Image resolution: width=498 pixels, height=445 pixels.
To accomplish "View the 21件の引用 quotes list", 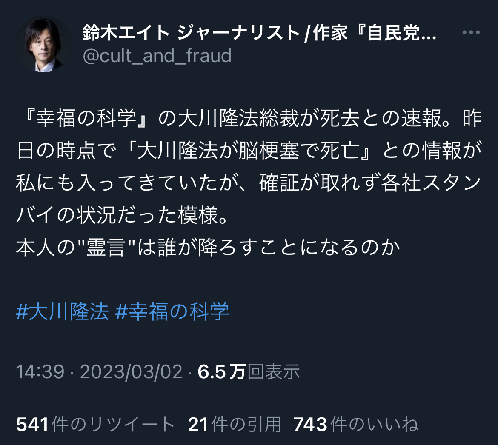I will [235, 425].
